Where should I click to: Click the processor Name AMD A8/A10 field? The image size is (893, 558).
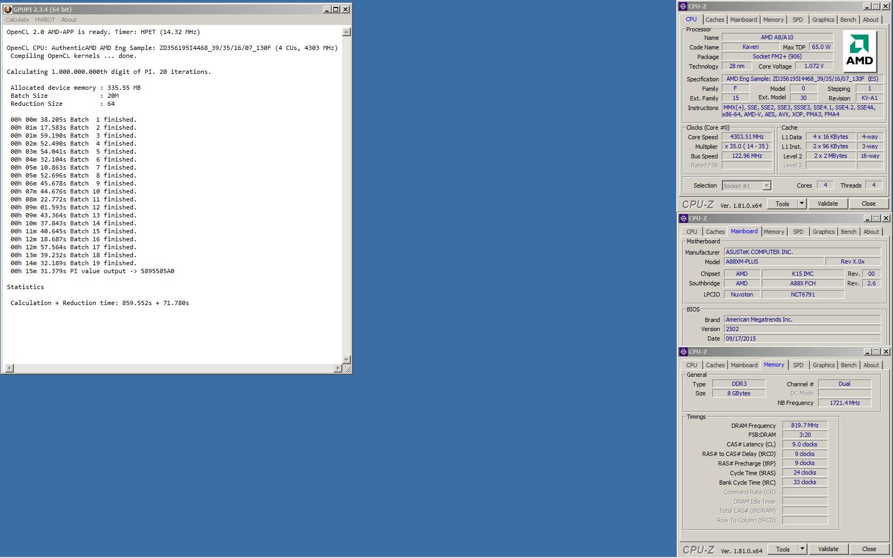777,37
